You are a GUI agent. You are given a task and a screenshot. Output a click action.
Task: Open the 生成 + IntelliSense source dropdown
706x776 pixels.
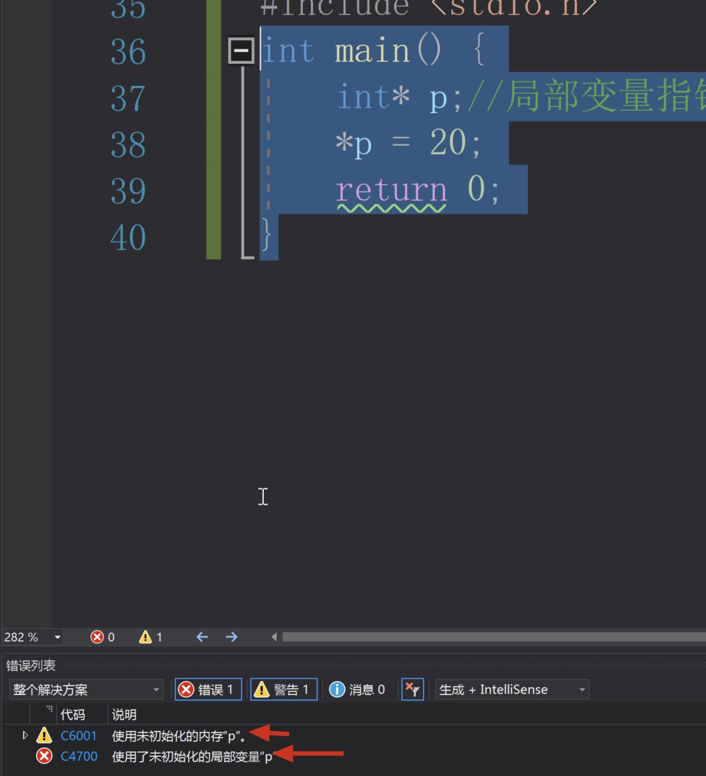point(512,689)
